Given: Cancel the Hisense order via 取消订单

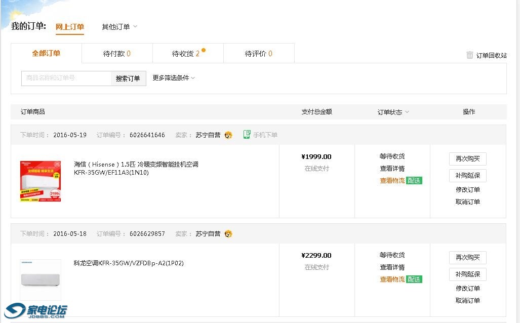Looking at the screenshot, I should pos(467,202).
